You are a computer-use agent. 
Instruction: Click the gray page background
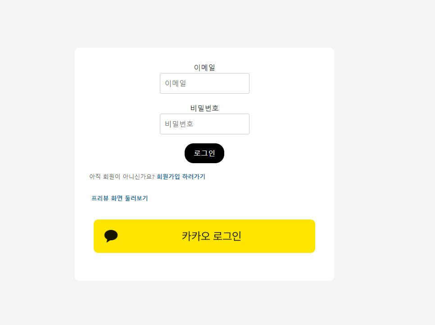(36, 162)
